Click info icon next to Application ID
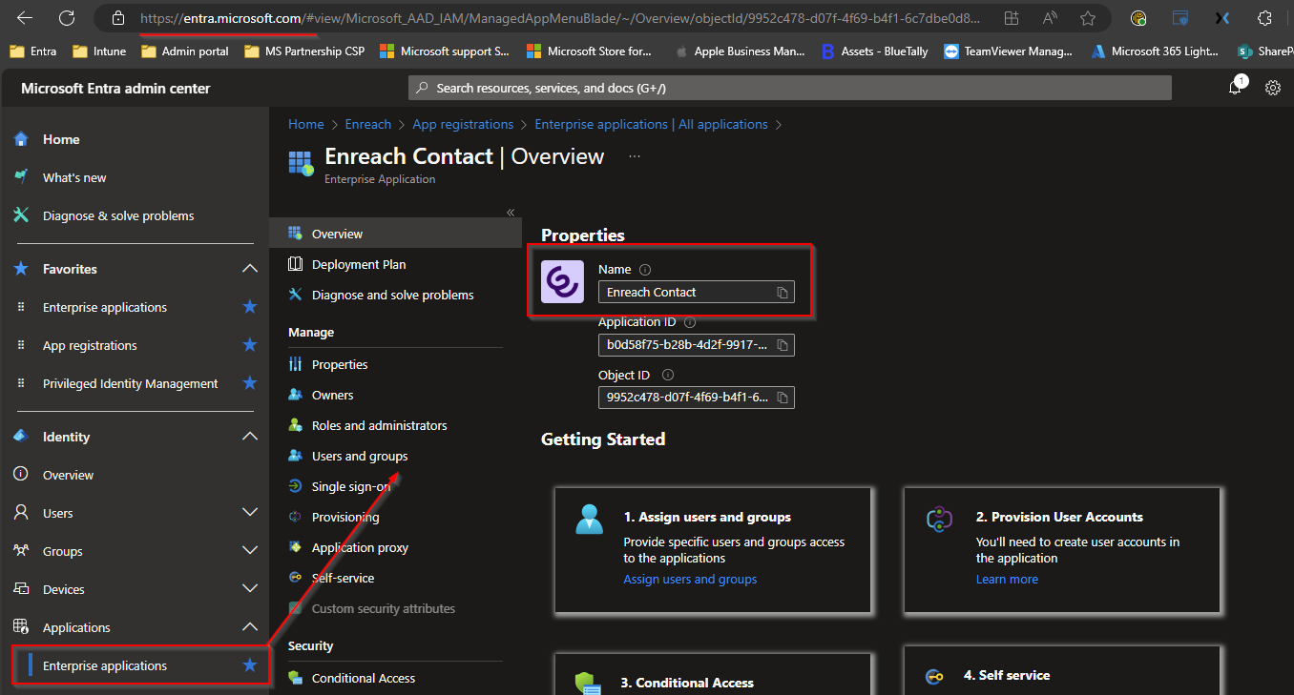 click(x=690, y=323)
